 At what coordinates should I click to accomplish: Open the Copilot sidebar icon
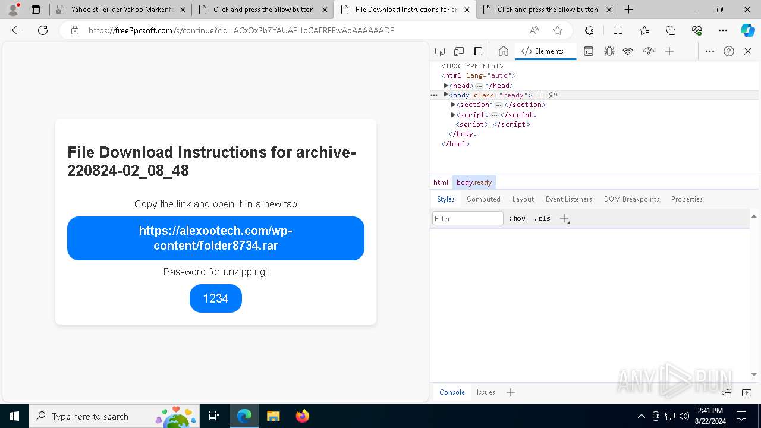[x=747, y=30]
